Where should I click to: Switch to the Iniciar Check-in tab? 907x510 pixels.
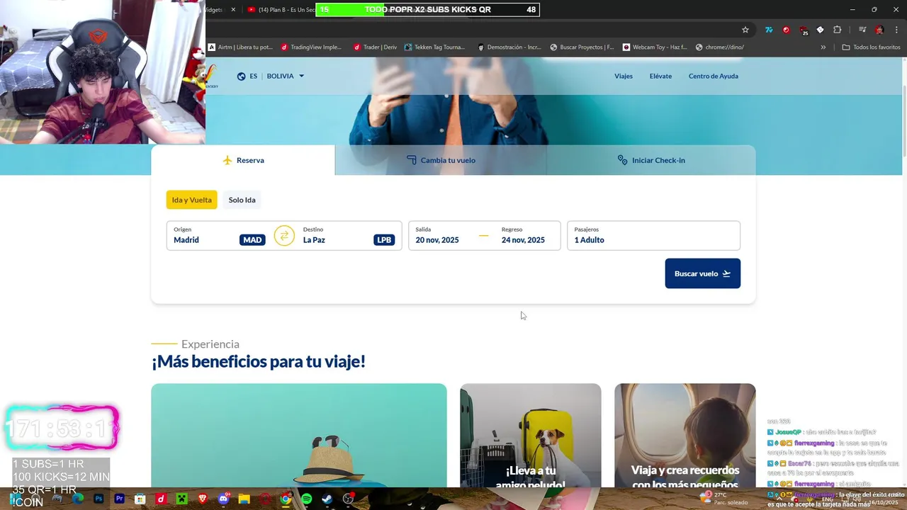651,160
